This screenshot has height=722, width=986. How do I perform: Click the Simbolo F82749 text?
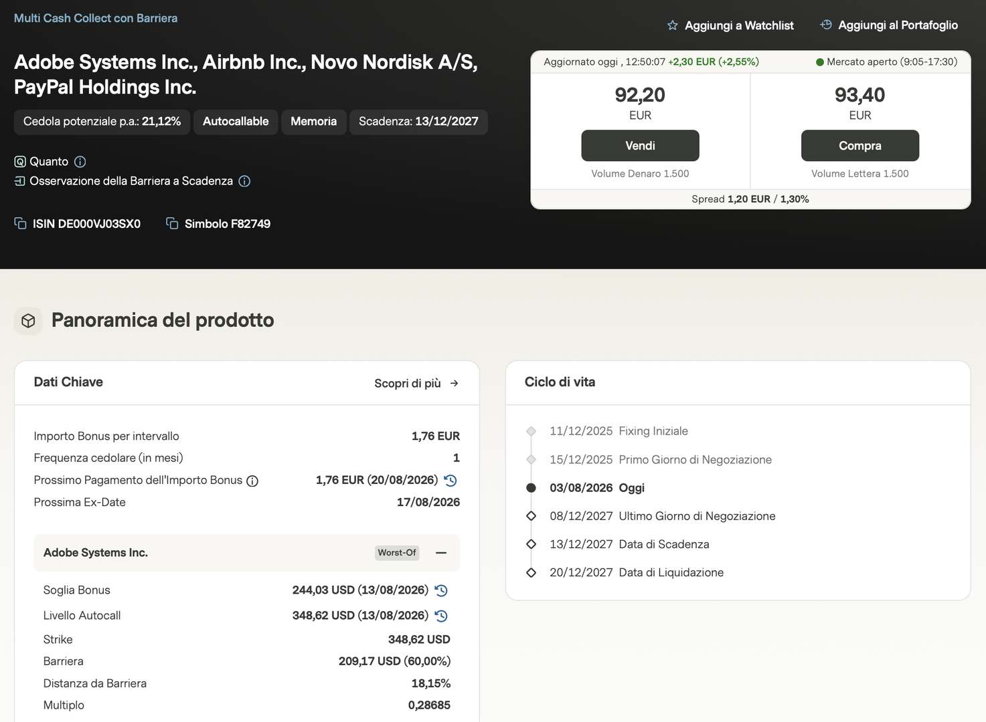[228, 224]
